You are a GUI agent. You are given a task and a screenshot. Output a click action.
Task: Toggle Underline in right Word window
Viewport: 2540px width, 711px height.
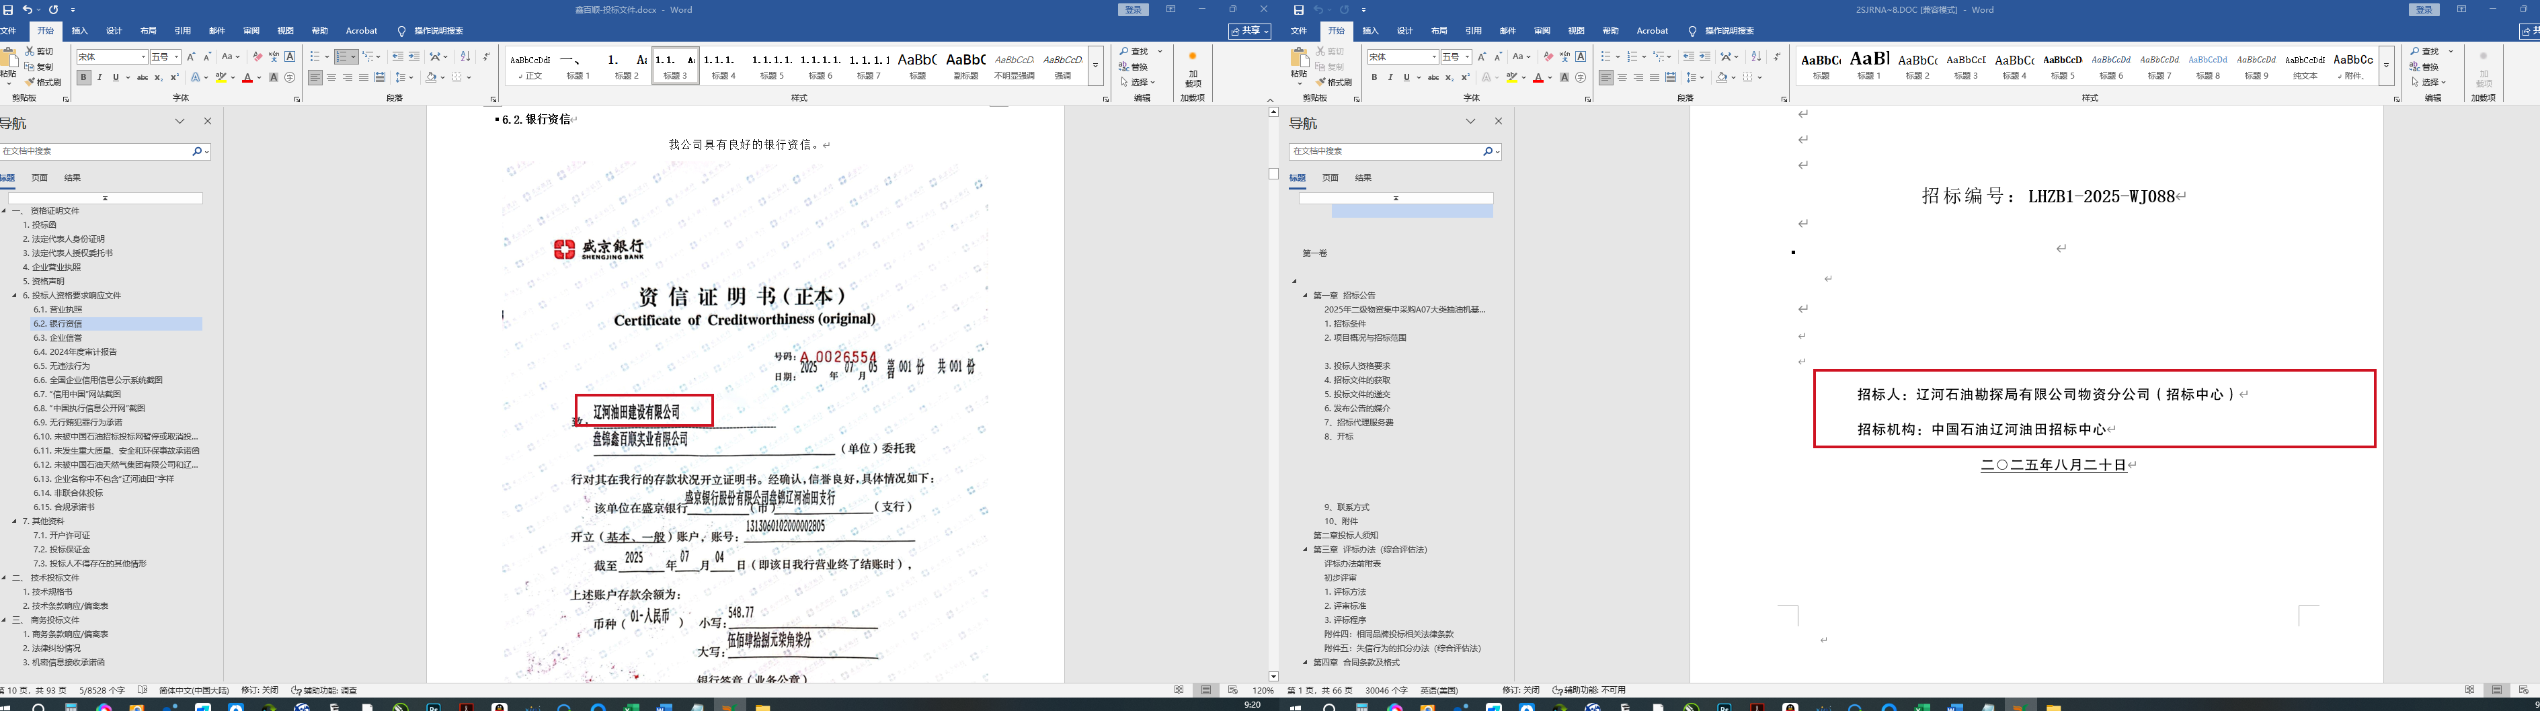(1406, 78)
